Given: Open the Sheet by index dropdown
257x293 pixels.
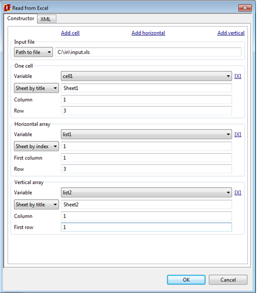Looking at the screenshot, I should pyautogui.click(x=36, y=146).
